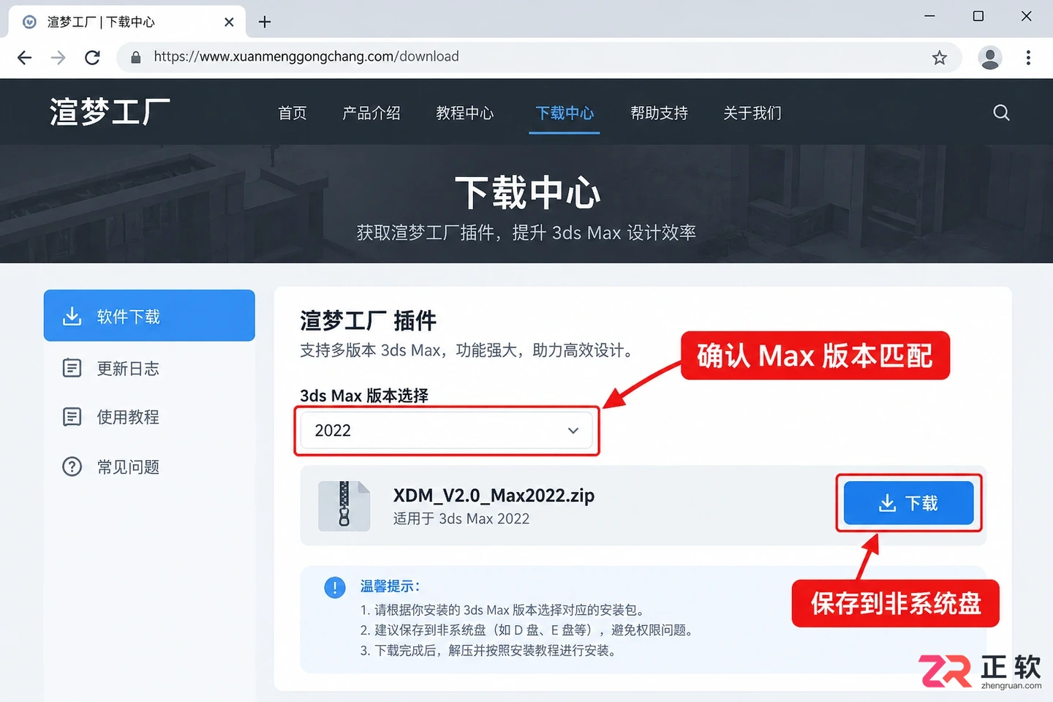
Task: Open the 3ds Max 版本选择 dropdown showing 2022
Action: [x=447, y=431]
